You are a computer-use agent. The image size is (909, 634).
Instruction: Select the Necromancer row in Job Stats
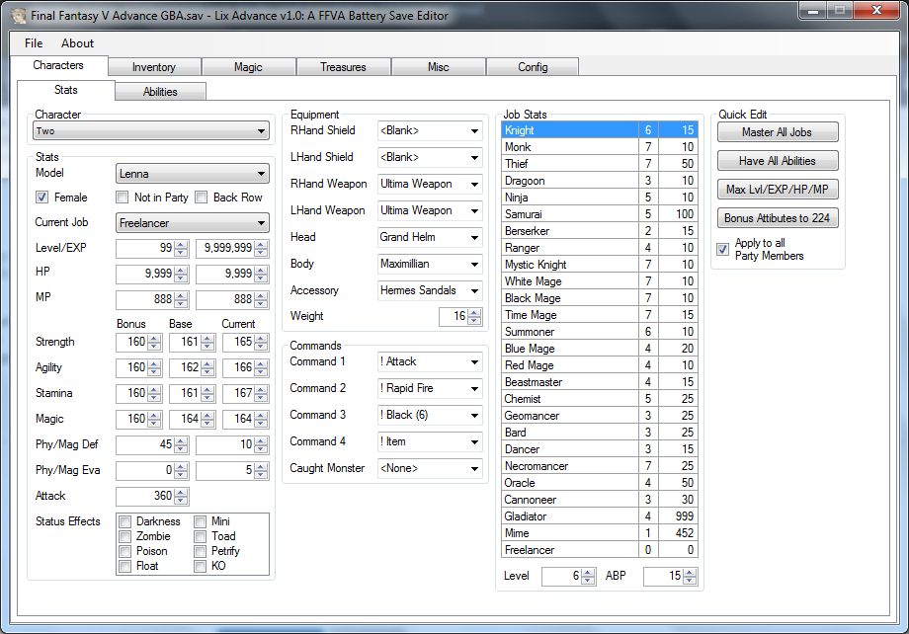600,466
